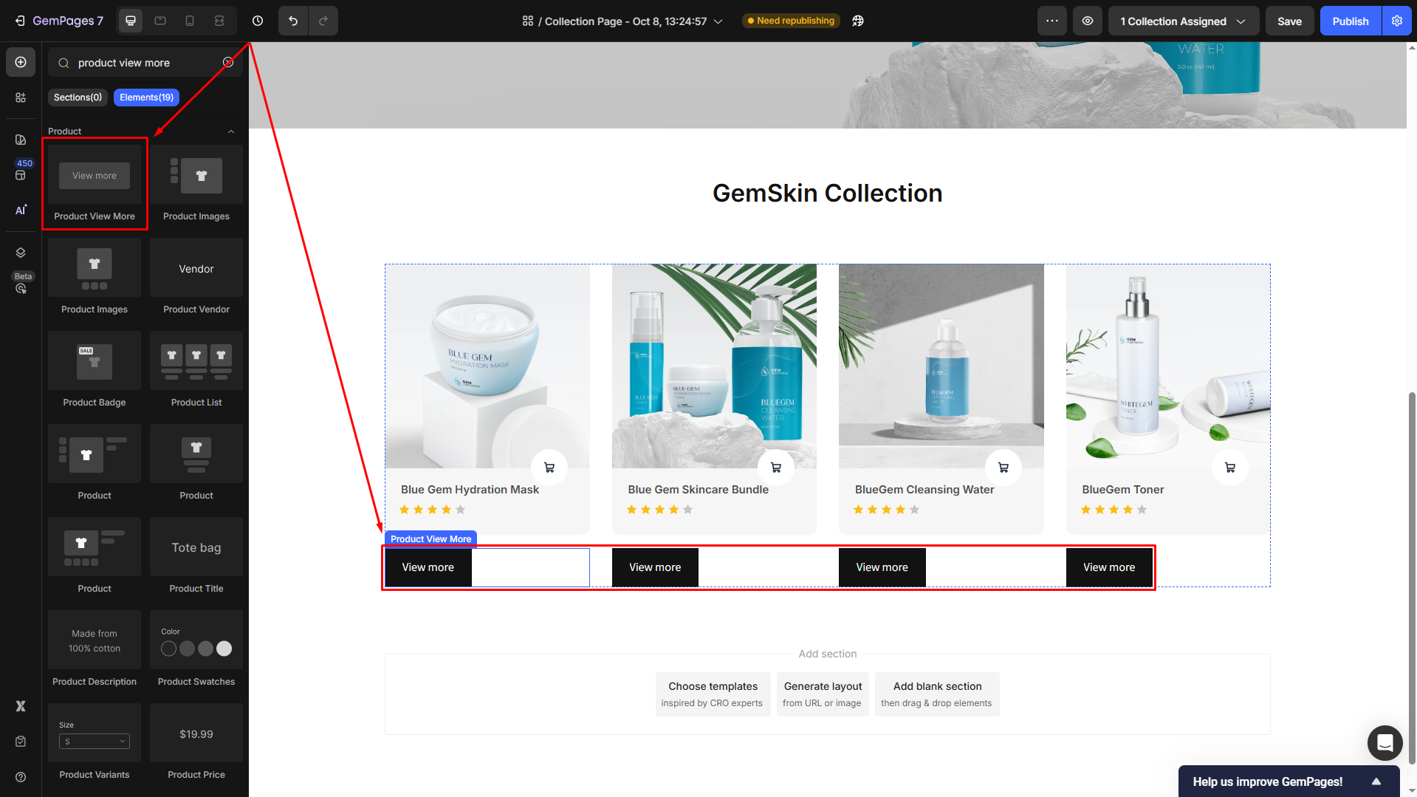Click the GemSkin Collection heading
1417x797 pixels.
coord(827,193)
